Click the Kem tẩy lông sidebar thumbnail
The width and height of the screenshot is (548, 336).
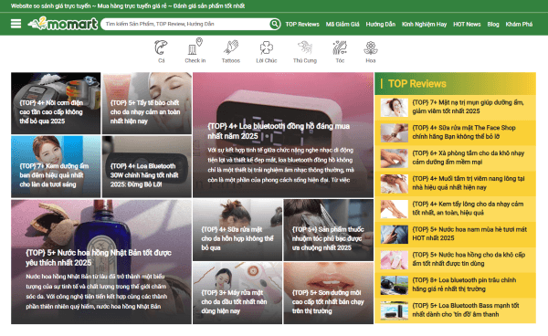[395, 209]
